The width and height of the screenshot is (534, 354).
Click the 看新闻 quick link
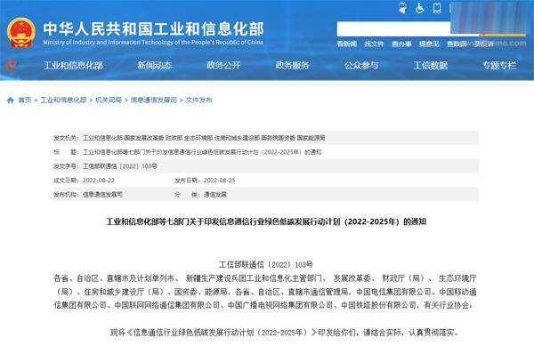click(x=347, y=44)
